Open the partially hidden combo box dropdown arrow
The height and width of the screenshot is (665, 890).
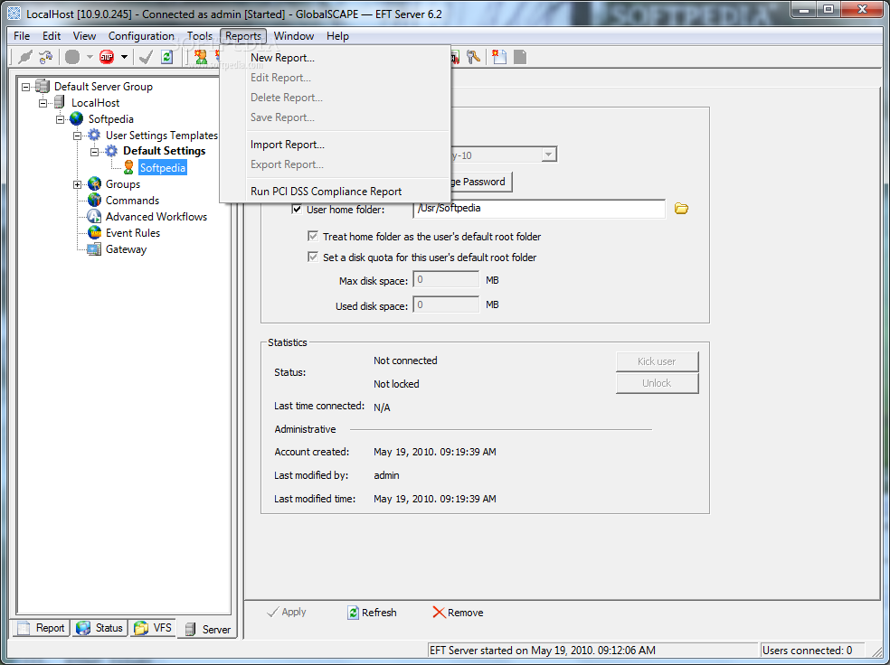(x=548, y=155)
